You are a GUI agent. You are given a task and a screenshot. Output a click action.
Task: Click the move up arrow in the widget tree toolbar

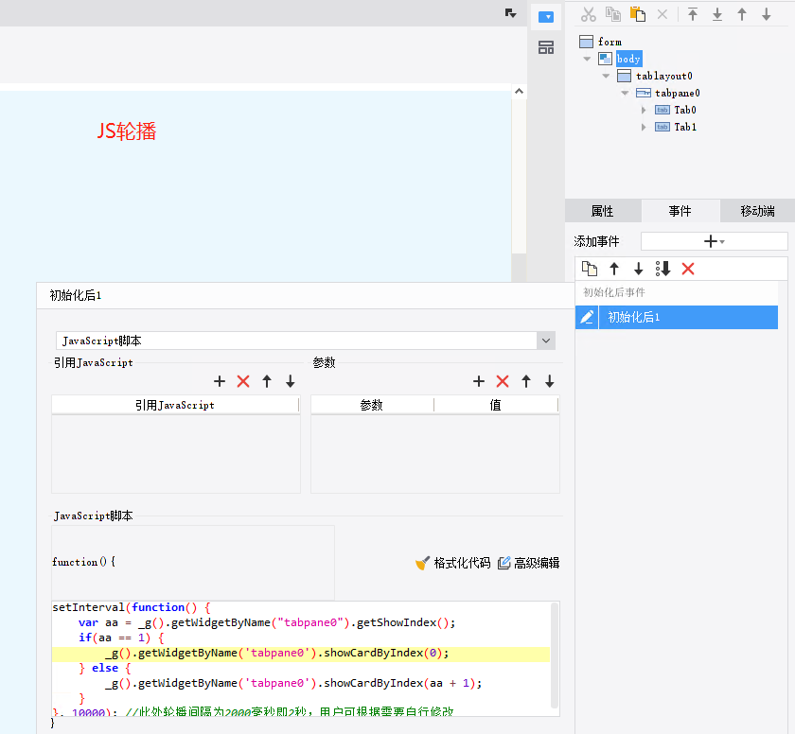point(742,14)
